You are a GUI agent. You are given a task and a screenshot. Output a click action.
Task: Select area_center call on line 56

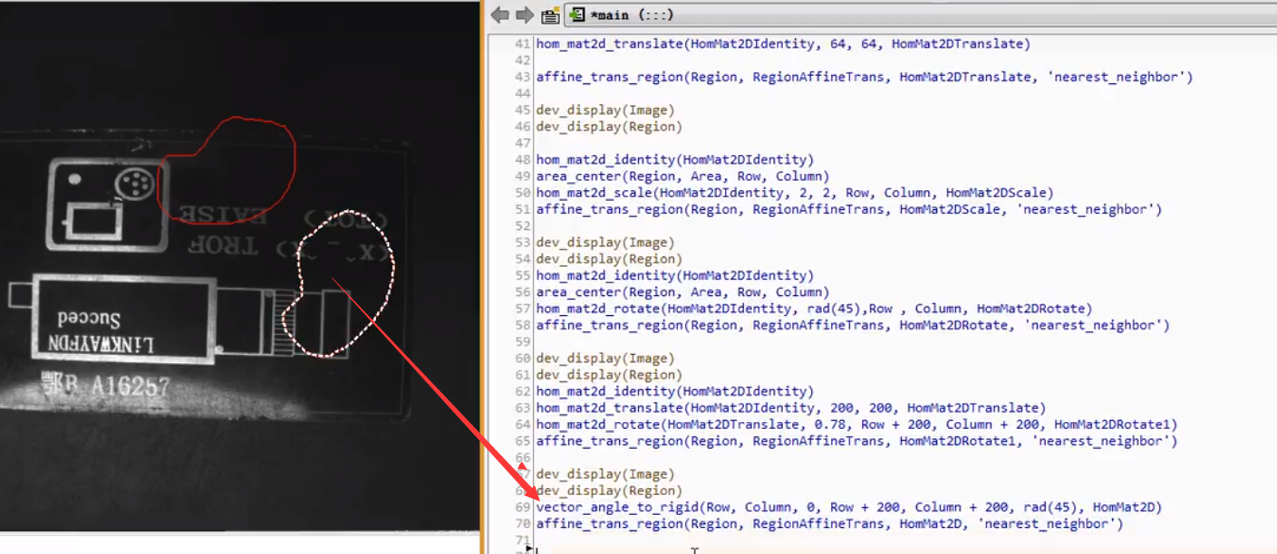tap(682, 292)
